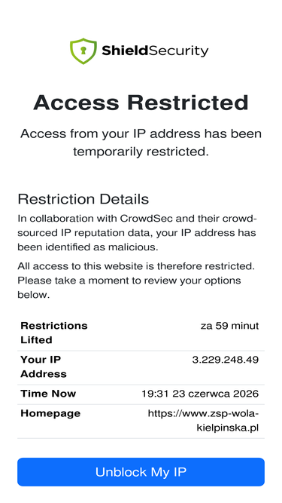The width and height of the screenshot is (282, 503).
Task: Select the Homepage row label
Action: tap(50, 413)
